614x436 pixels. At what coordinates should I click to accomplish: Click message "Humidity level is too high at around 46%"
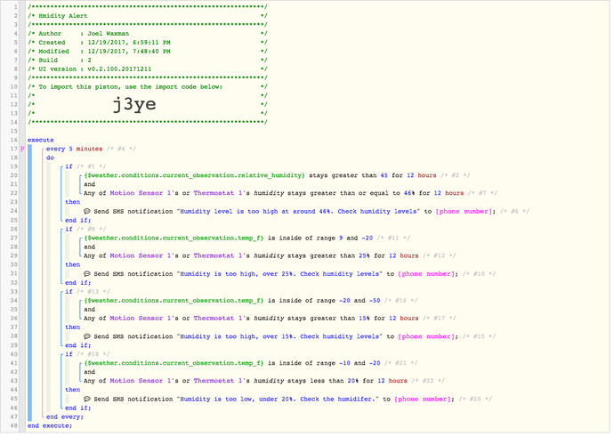tap(298, 212)
